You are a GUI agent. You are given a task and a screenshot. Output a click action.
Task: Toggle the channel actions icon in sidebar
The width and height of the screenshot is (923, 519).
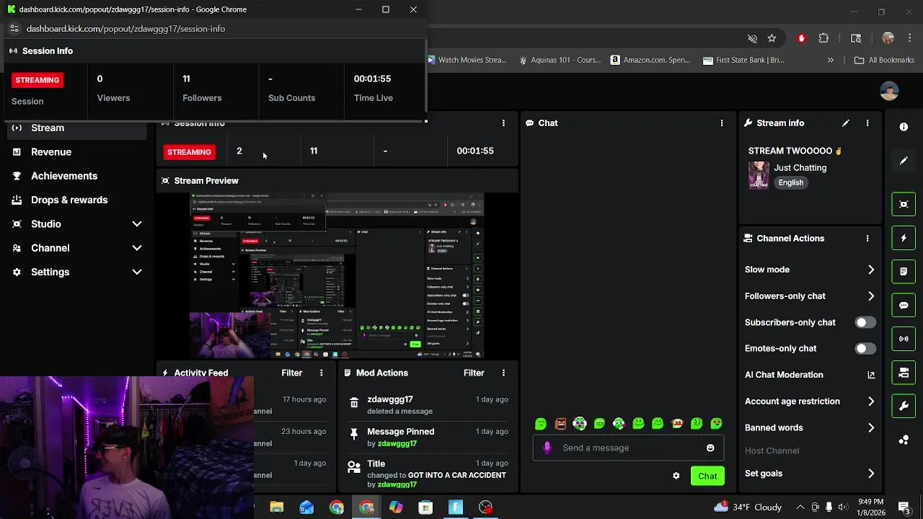[904, 373]
